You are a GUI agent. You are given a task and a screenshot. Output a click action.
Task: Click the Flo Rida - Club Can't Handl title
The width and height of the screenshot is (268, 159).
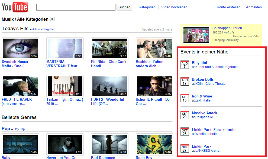[x=109, y=64]
